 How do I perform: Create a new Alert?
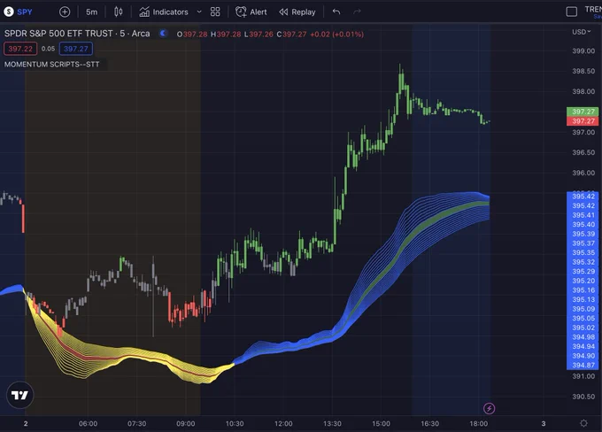pos(251,12)
